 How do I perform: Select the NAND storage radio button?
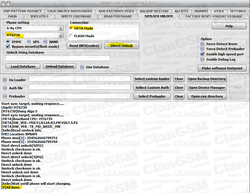[45, 42]
